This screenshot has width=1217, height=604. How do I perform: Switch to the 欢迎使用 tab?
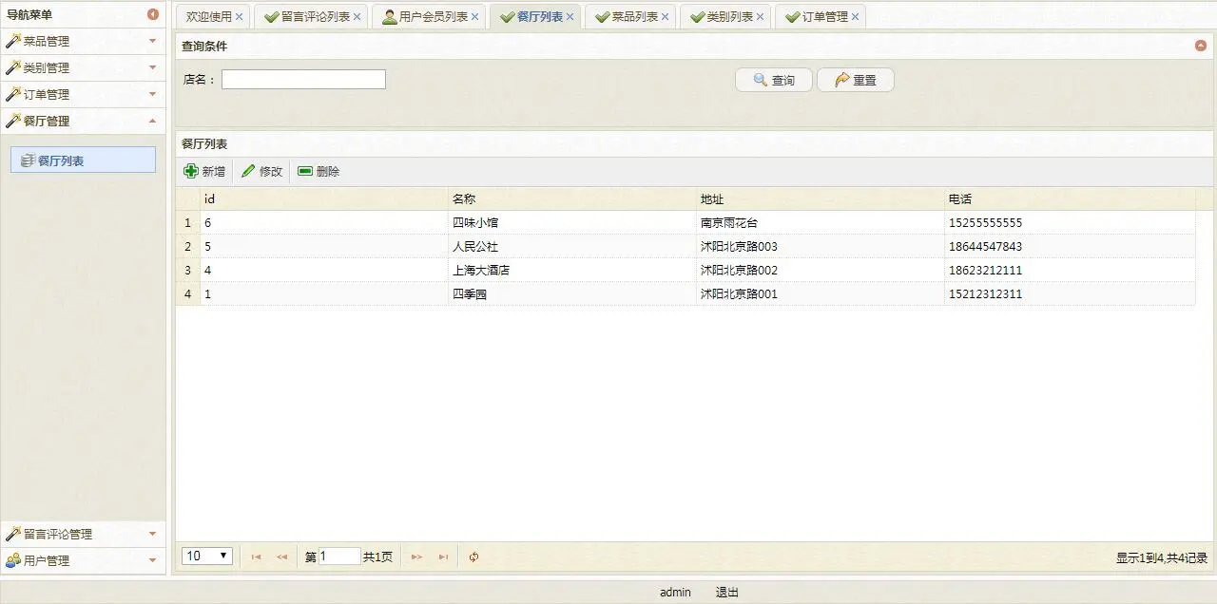point(208,17)
